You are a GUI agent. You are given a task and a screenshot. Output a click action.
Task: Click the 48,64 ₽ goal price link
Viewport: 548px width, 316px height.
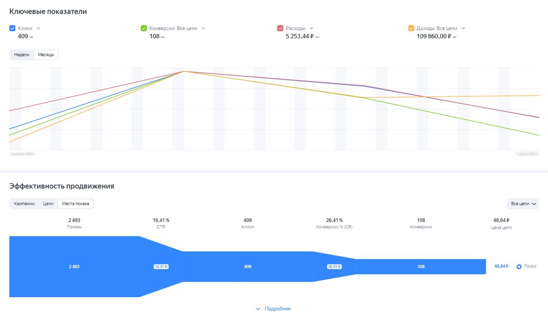[x=501, y=266]
